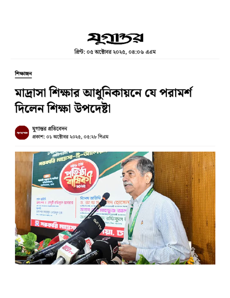Click the যুগান্তর প্রতিবেদন author name
230x298 pixels.
pos(49,129)
